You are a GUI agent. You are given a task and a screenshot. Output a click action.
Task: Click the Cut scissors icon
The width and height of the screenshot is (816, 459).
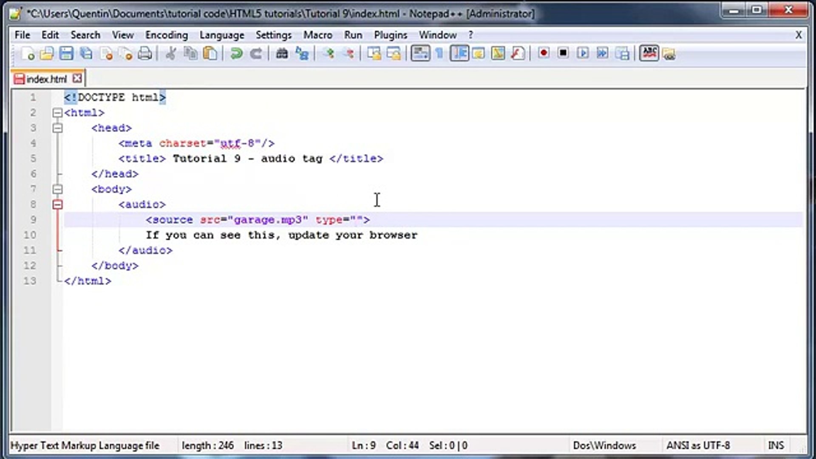171,54
